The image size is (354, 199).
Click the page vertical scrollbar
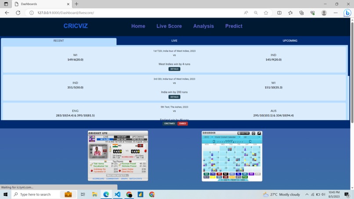352,72
